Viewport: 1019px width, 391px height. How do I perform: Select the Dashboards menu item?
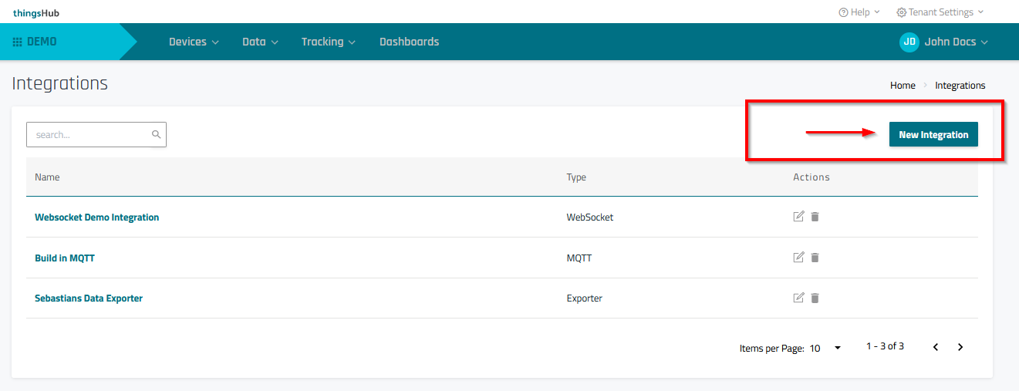click(x=409, y=42)
